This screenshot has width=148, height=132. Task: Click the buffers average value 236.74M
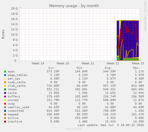[109, 97]
